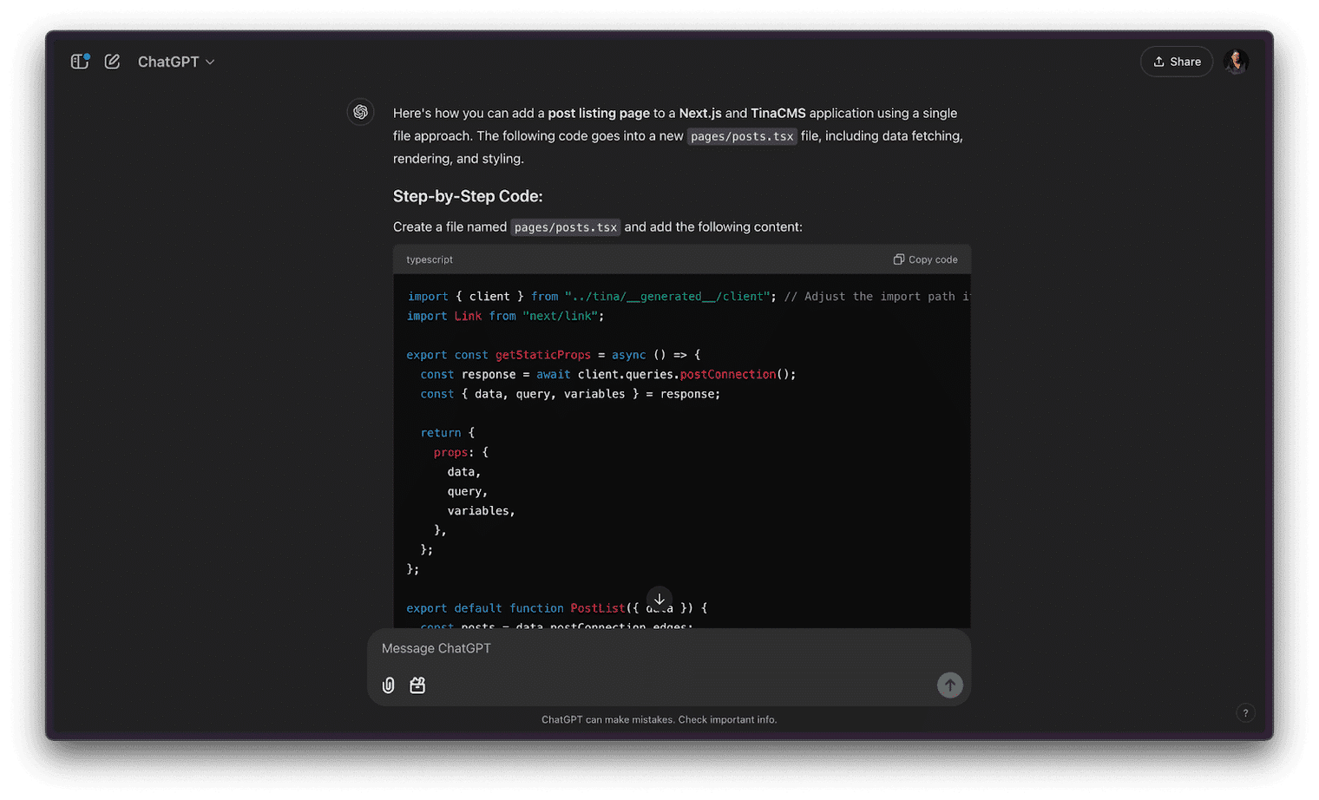The width and height of the screenshot is (1319, 800).
Task: Click the bold 'post listing page' text
Action: point(599,113)
